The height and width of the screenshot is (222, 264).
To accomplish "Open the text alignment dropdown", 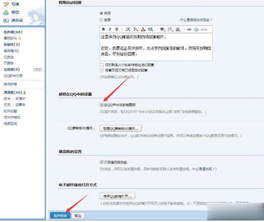I will [163, 29].
